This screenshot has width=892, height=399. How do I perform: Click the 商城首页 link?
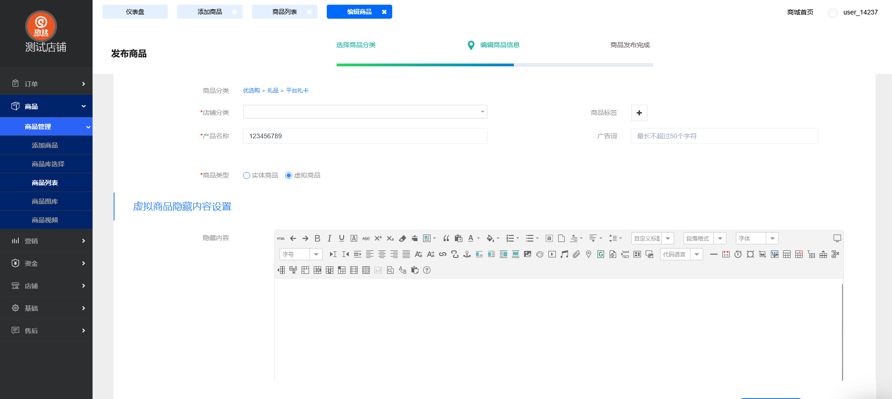click(x=800, y=12)
